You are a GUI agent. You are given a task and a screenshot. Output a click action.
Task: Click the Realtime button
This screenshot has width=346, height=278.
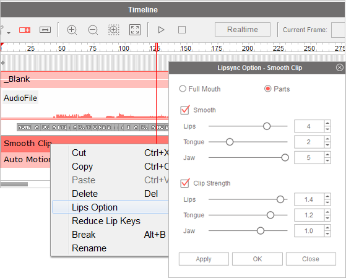tap(243, 29)
